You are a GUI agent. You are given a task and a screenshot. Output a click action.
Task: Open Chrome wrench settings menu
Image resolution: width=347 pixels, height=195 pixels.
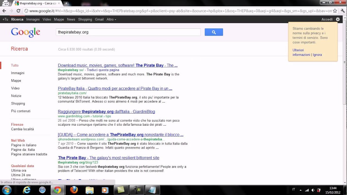pos(343,11)
